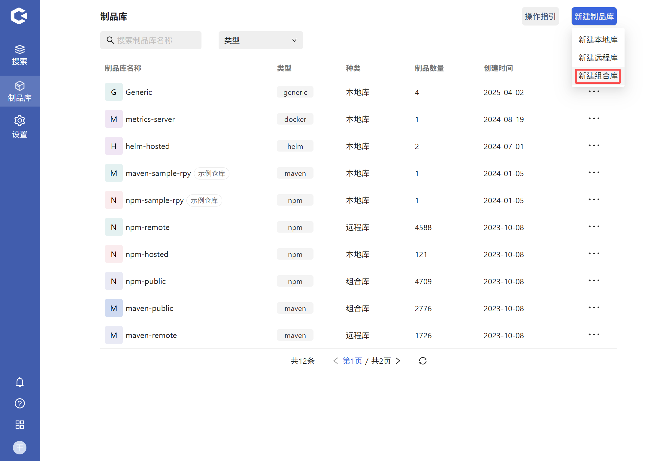The height and width of the screenshot is (461, 672).
Task: Open the app grid icon in the sidebar
Action: 20,425
